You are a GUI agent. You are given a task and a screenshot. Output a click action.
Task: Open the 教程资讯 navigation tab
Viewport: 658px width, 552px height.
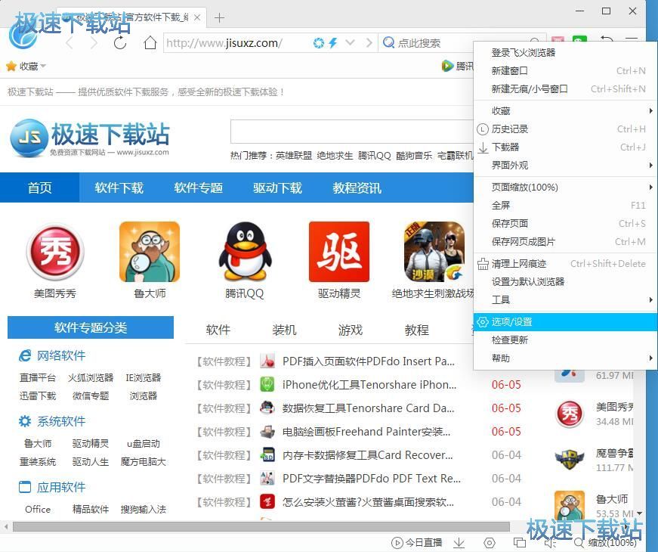(357, 188)
